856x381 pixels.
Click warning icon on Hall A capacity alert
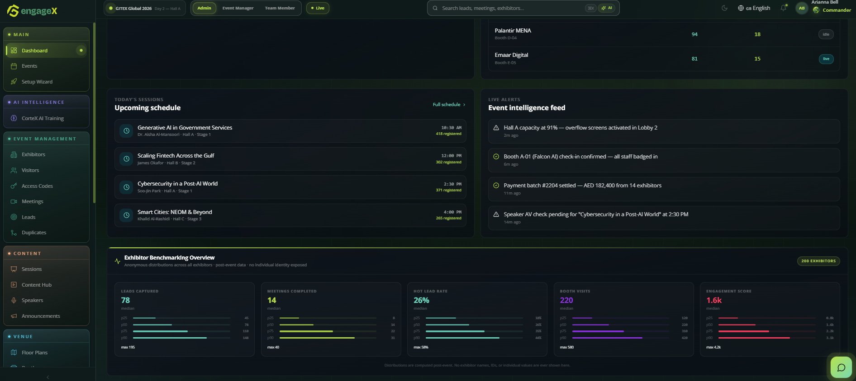496,128
